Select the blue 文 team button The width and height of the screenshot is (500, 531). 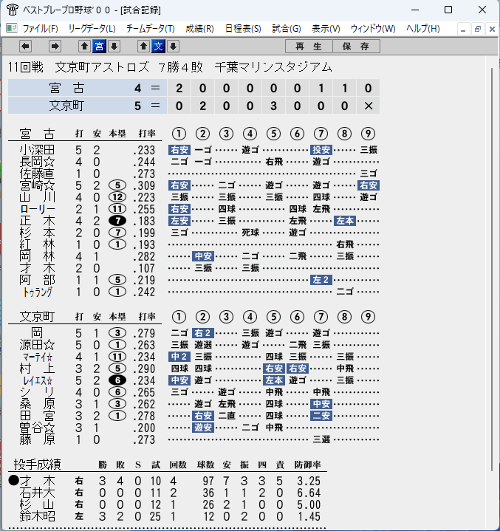tap(159, 46)
